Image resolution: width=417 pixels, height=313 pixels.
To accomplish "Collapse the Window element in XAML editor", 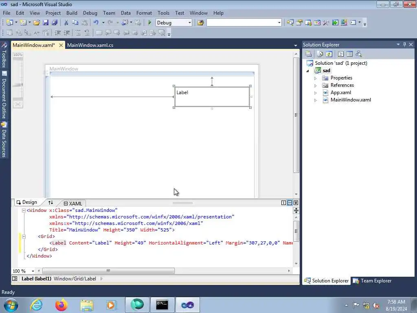I will tap(24, 210).
